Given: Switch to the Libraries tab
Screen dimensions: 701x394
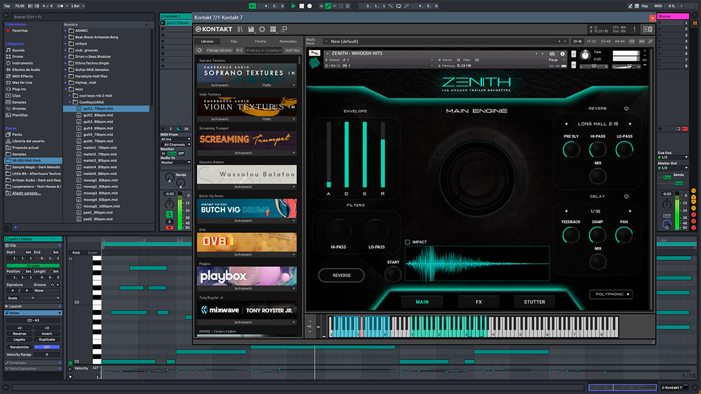Looking at the screenshot, I should coord(208,41).
